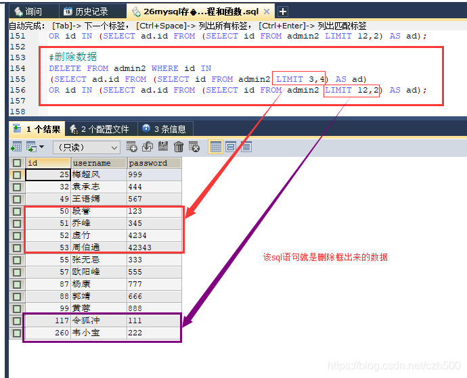Select the password cell 999
The height and width of the screenshot is (378, 467).
tap(154, 174)
